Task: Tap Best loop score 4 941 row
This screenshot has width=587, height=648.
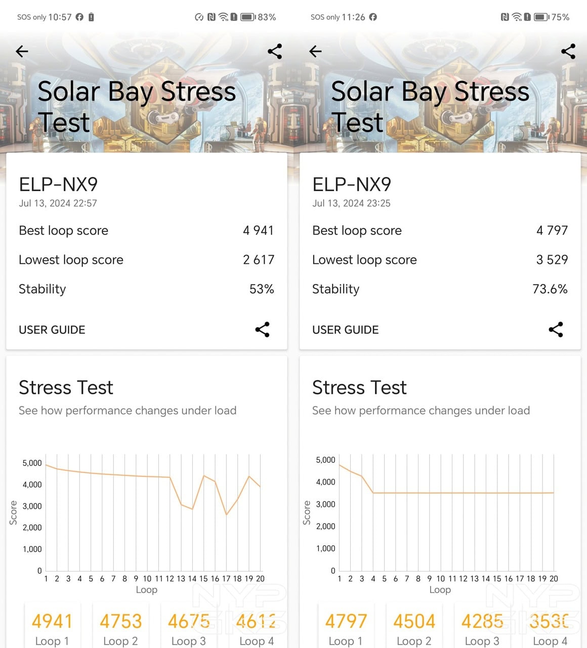Action: [146, 230]
